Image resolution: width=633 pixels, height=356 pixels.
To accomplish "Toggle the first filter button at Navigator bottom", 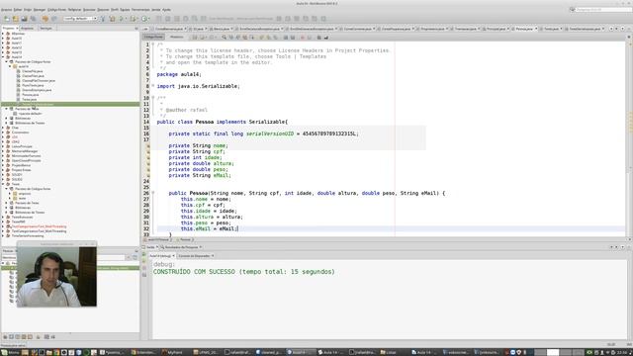I will click(5, 336).
